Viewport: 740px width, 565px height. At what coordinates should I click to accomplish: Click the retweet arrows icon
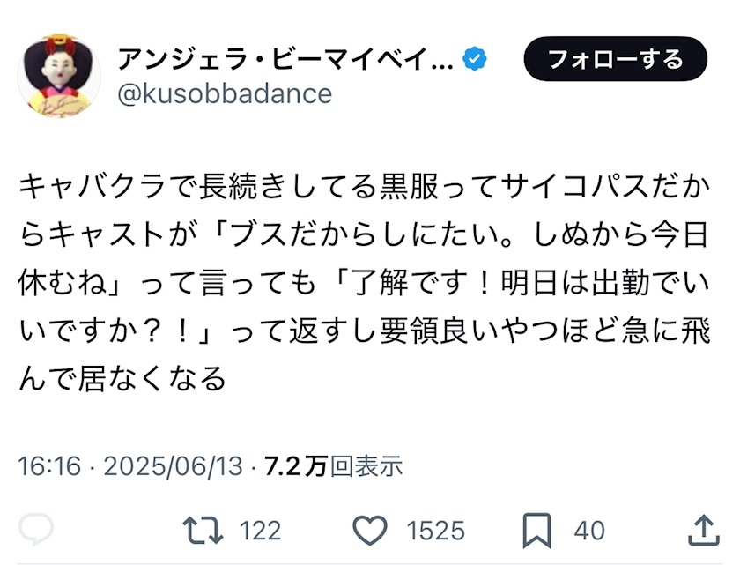[x=203, y=531]
